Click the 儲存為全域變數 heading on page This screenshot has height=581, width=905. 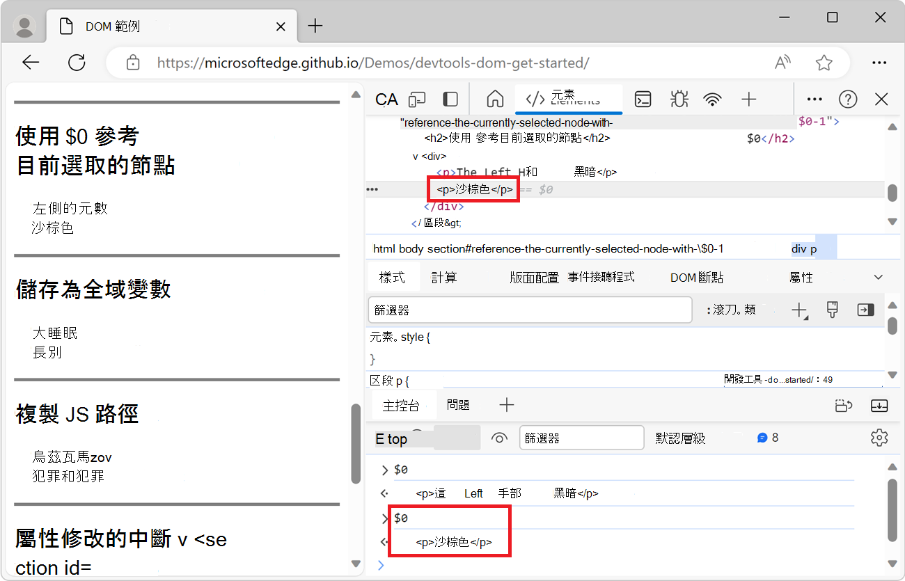[x=93, y=289]
